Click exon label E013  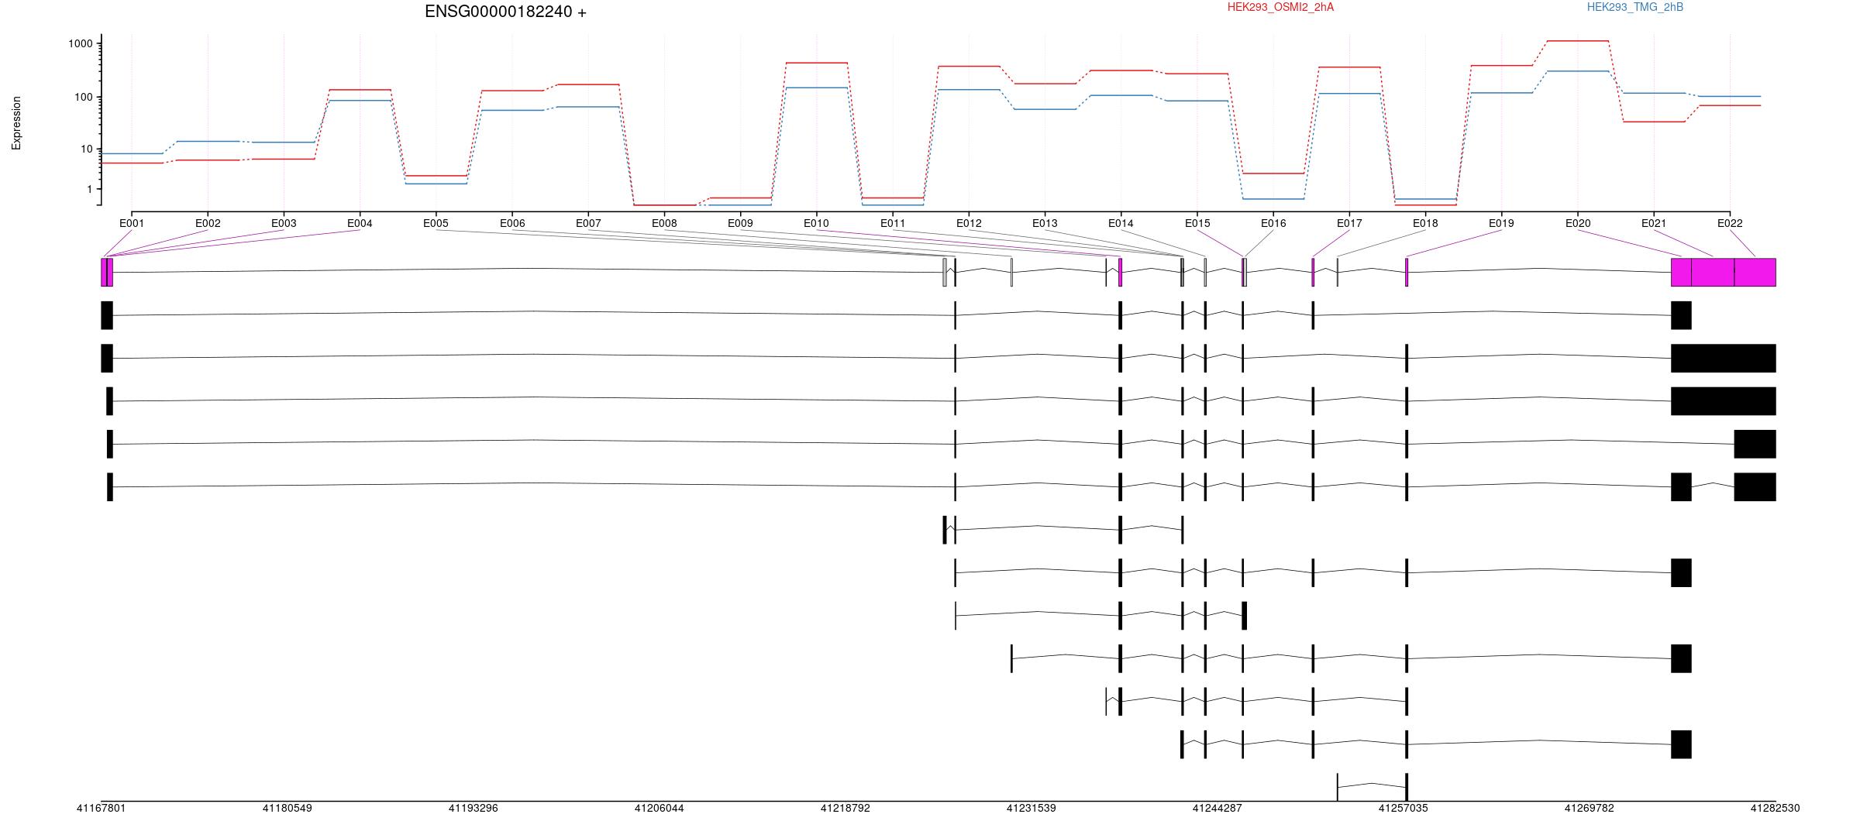(1045, 224)
